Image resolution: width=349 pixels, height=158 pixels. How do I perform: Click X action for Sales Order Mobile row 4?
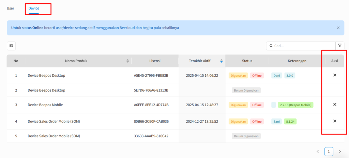pyautogui.click(x=335, y=121)
